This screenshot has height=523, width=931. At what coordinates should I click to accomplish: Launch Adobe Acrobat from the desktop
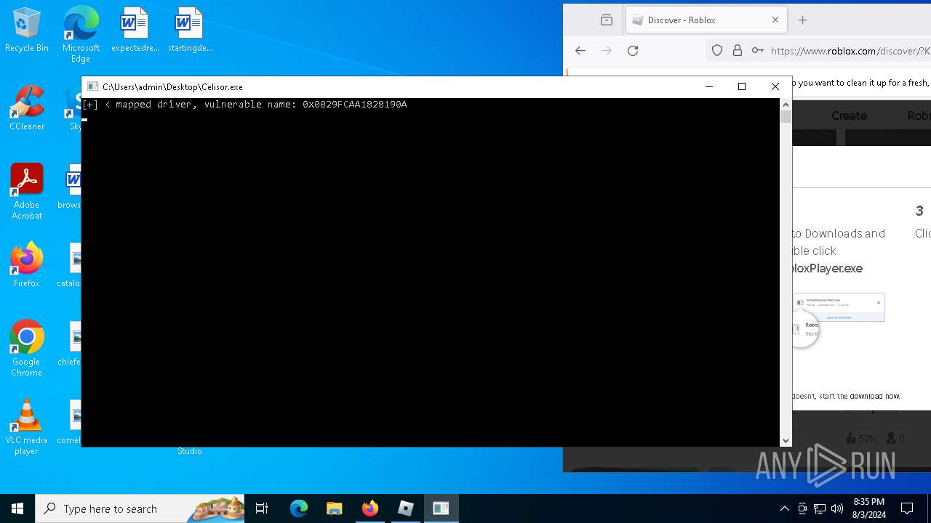click(26, 192)
